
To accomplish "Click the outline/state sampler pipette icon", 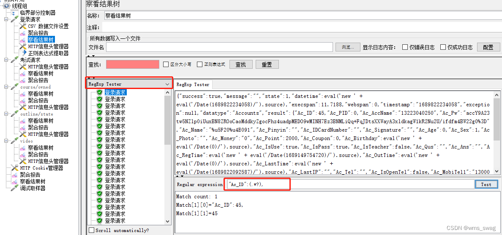I will pyautogui.click(x=15, y=114).
